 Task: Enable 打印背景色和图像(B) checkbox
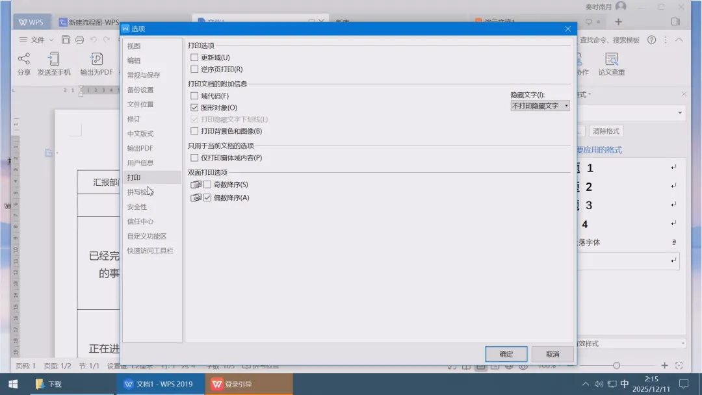click(x=194, y=131)
